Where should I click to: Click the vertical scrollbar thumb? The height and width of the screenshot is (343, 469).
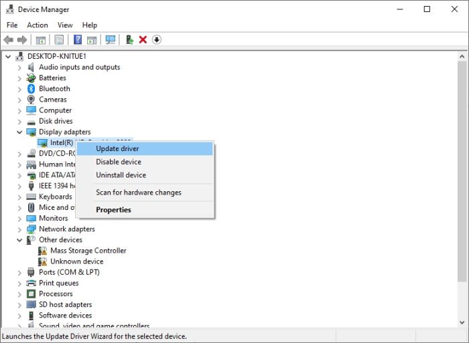[462, 171]
